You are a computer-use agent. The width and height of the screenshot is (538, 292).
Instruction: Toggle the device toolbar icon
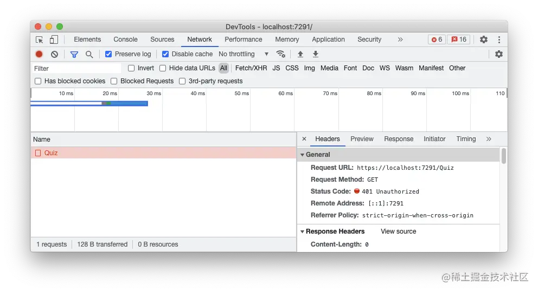tap(54, 39)
